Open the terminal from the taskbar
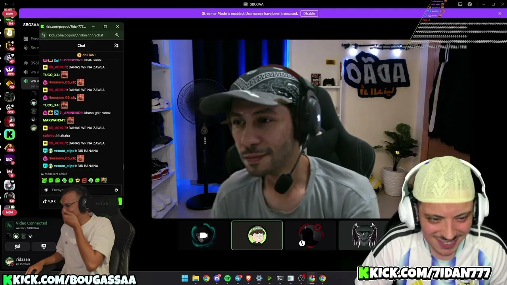The width and height of the screenshot is (507, 285). [280, 278]
